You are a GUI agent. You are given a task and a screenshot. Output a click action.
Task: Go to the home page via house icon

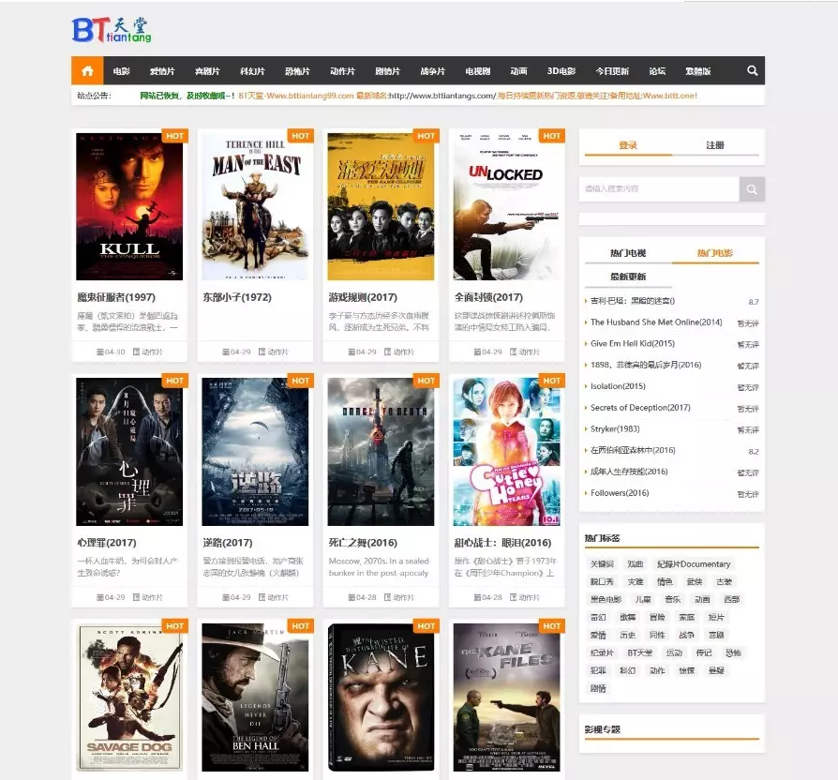click(x=87, y=70)
